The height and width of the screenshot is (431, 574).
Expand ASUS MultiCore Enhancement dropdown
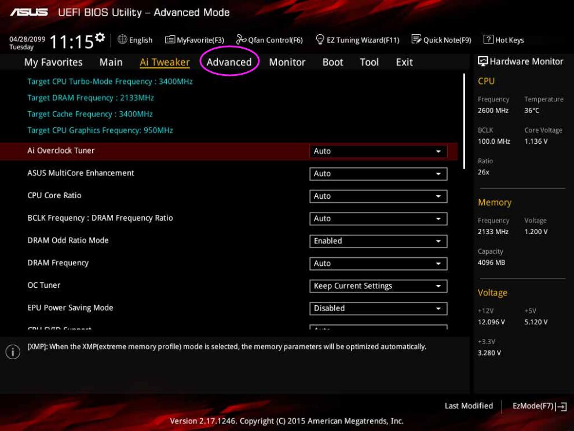coord(378,174)
